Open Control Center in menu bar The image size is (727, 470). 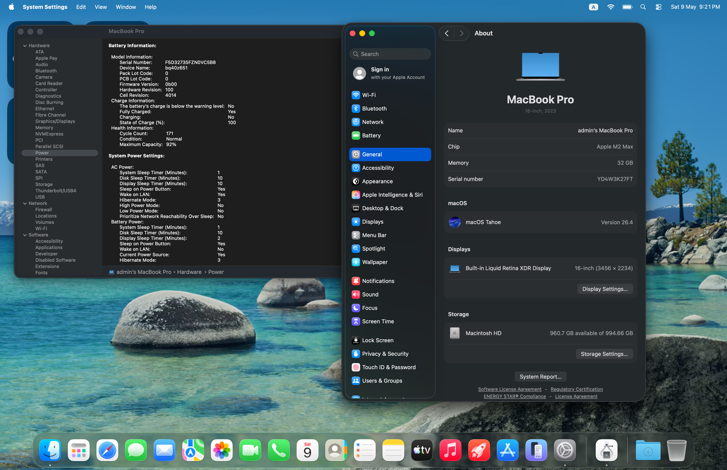[x=658, y=7]
